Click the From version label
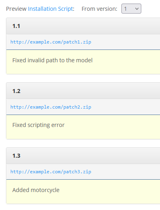The width and height of the screenshot is (160, 210). 100,9
